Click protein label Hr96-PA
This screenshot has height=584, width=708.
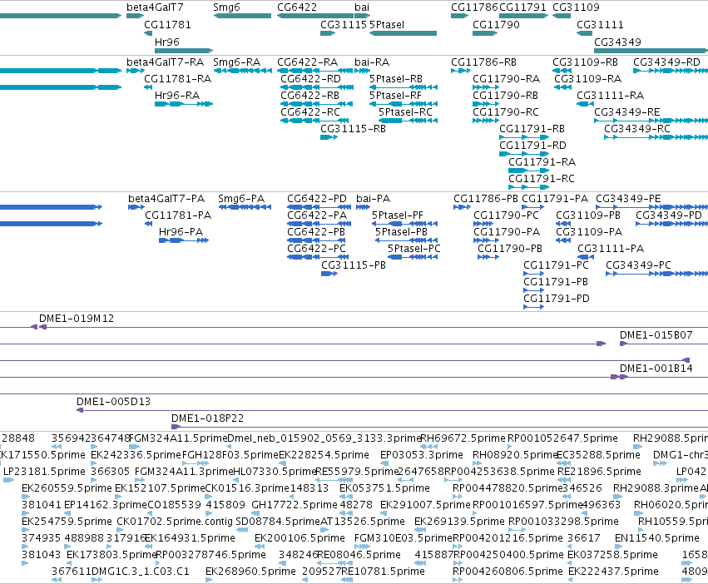pos(181,232)
